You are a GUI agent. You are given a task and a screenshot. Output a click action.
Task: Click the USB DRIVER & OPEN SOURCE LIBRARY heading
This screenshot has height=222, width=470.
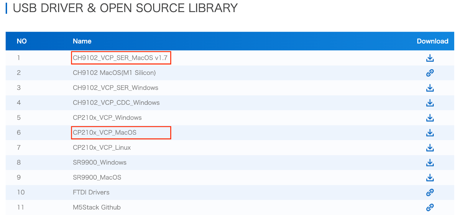125,8
